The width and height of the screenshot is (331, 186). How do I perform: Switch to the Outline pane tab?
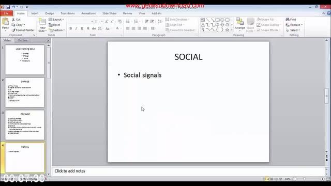point(22,40)
